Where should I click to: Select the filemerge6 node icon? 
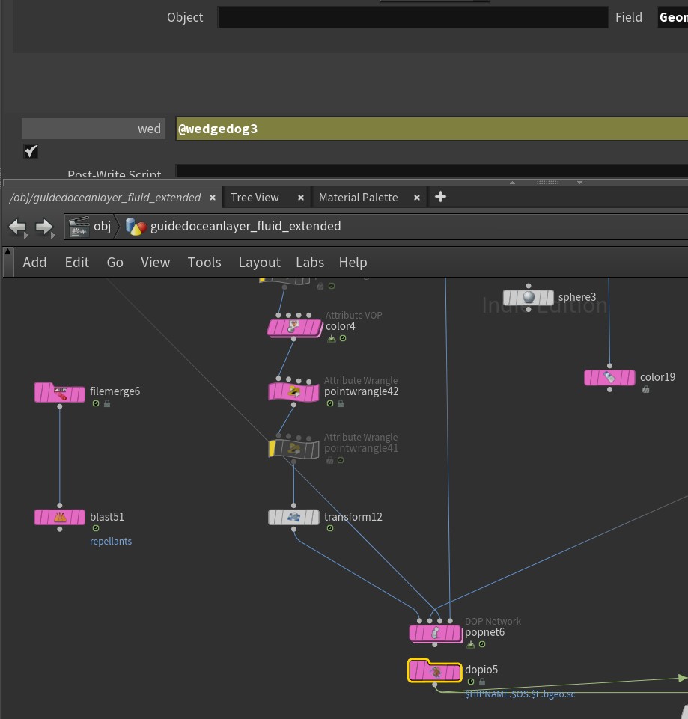tap(60, 393)
